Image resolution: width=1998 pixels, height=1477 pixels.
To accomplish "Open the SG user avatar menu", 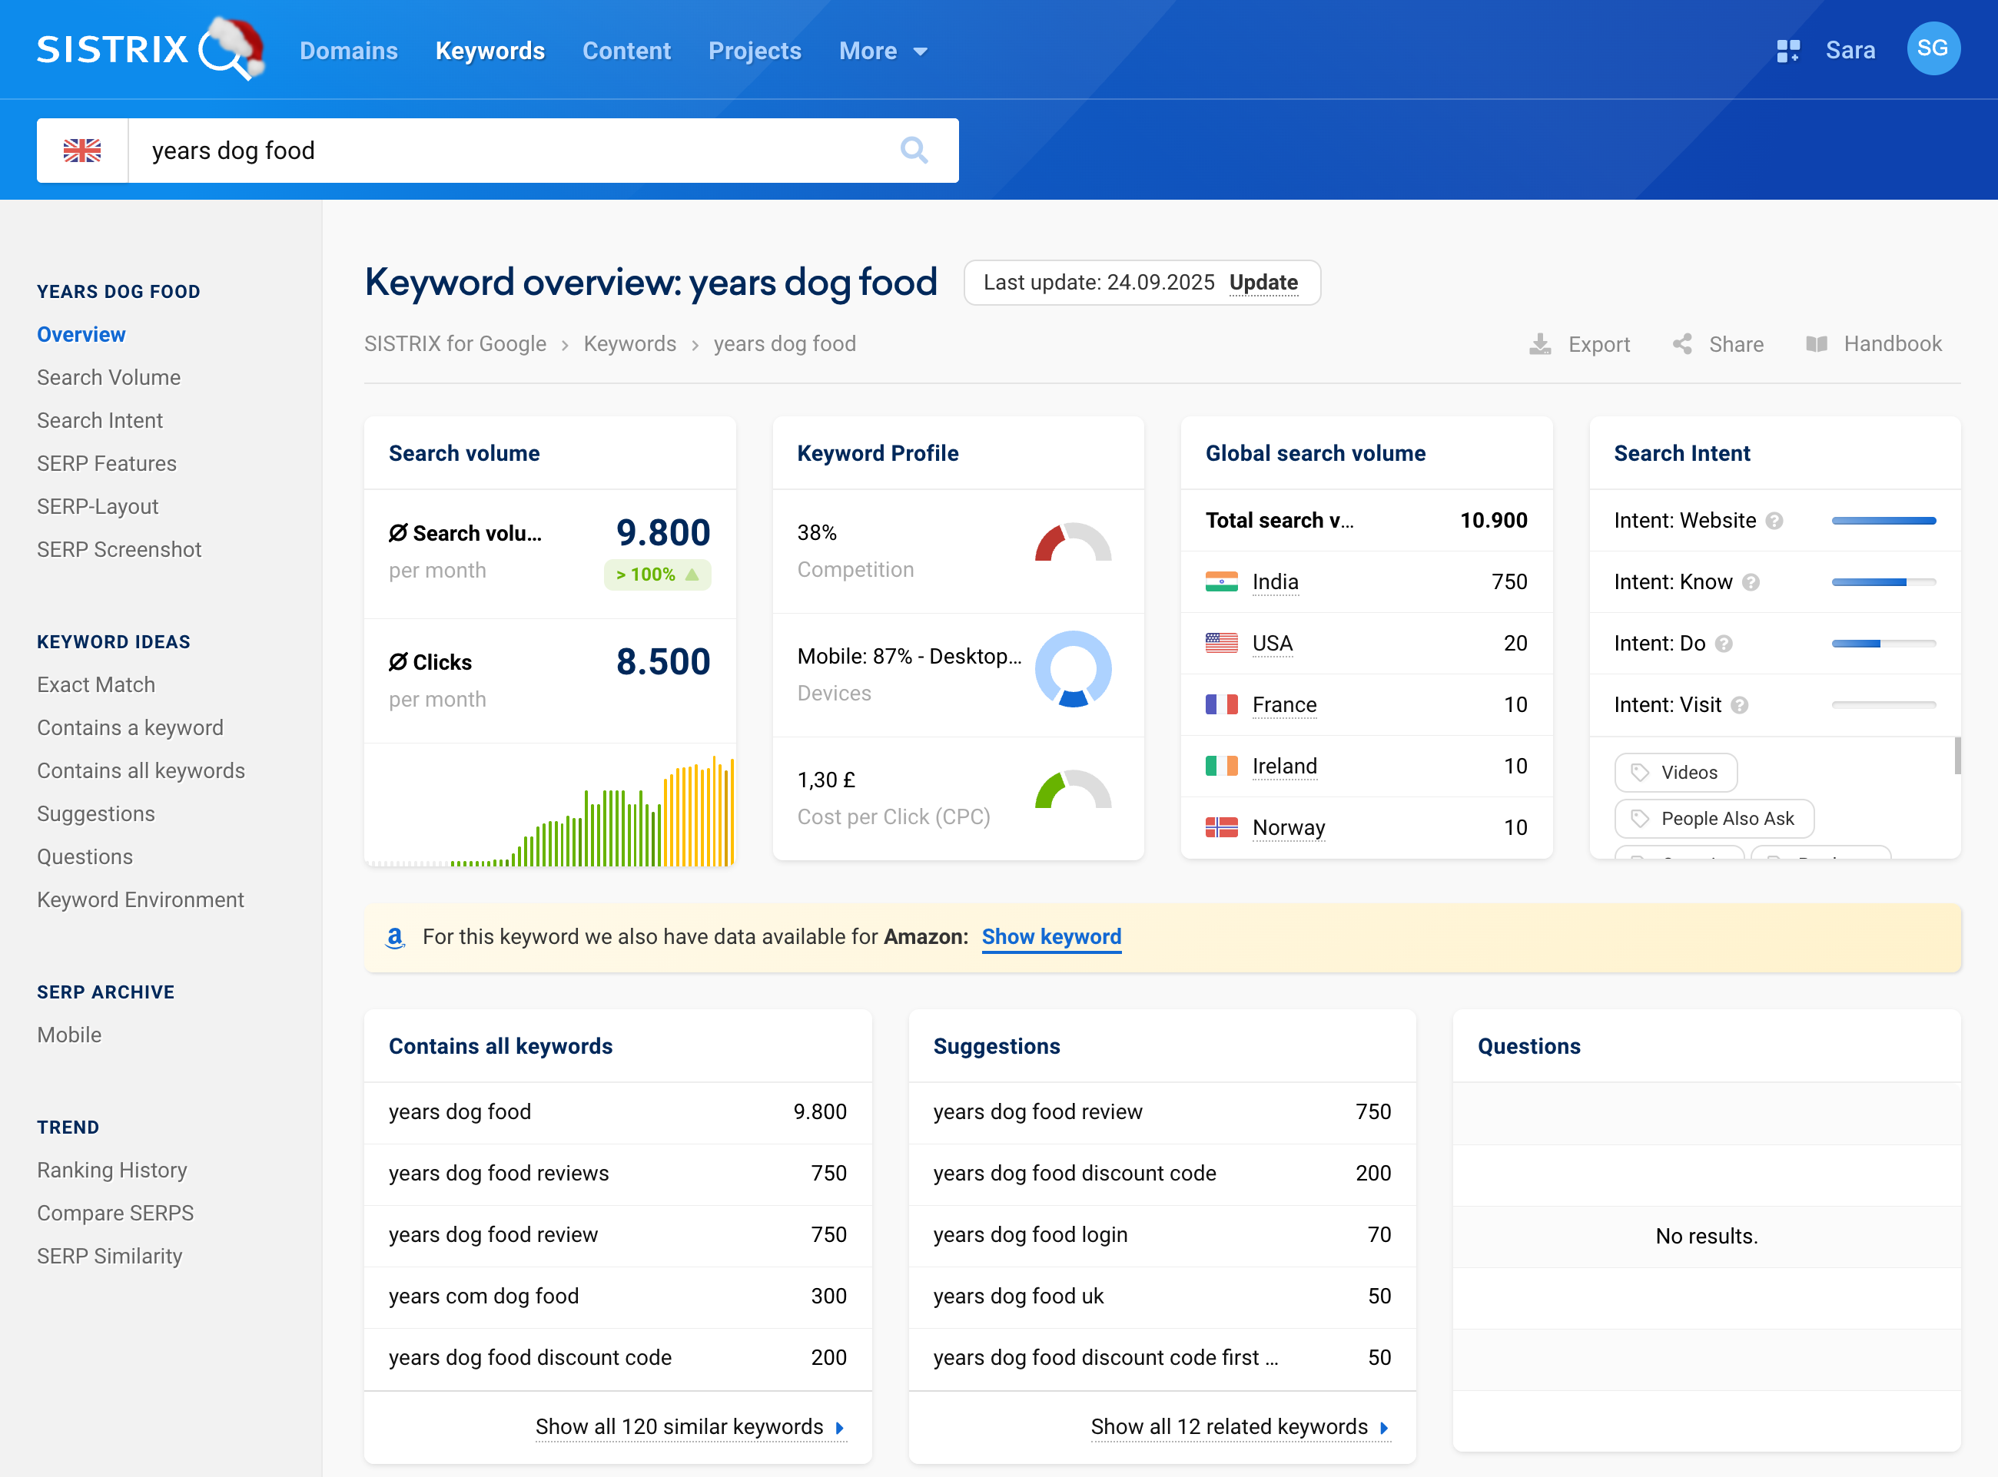I will click(1933, 49).
